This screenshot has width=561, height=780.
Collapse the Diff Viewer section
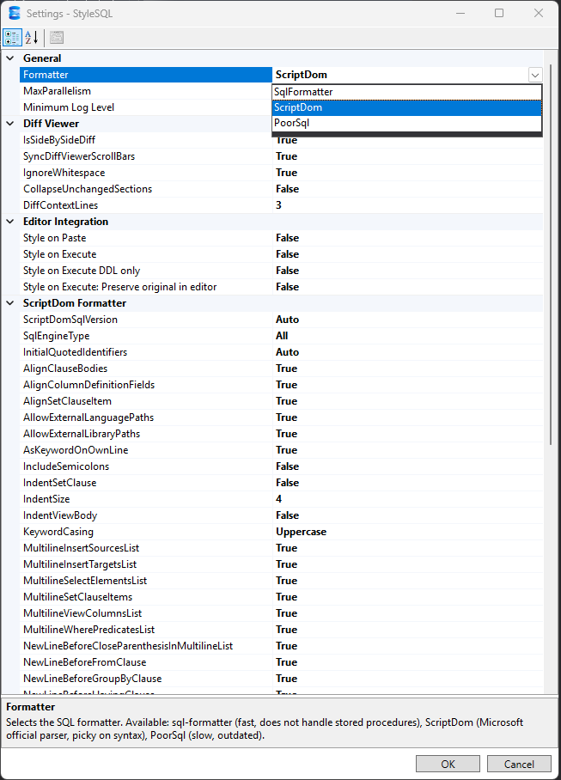[x=10, y=124]
